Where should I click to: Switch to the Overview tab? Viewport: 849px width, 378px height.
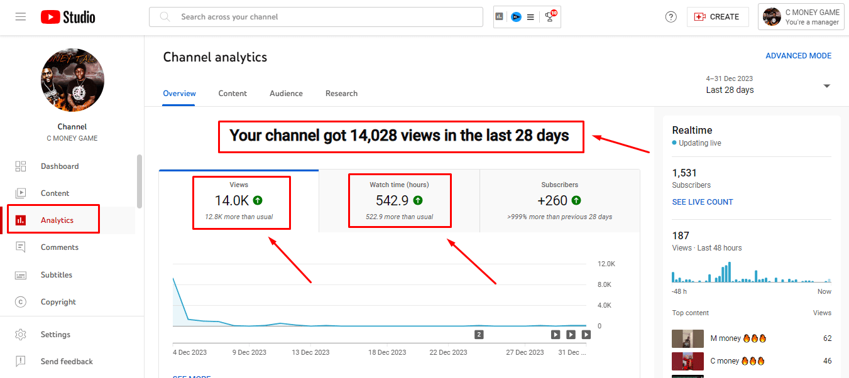[x=179, y=94]
